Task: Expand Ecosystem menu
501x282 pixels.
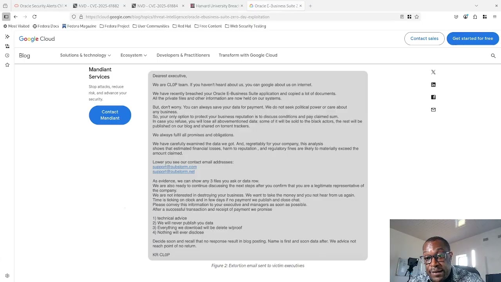Action: pos(133,55)
